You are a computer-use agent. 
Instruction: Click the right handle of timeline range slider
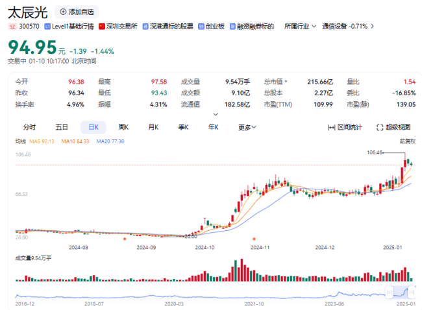click(x=412, y=292)
